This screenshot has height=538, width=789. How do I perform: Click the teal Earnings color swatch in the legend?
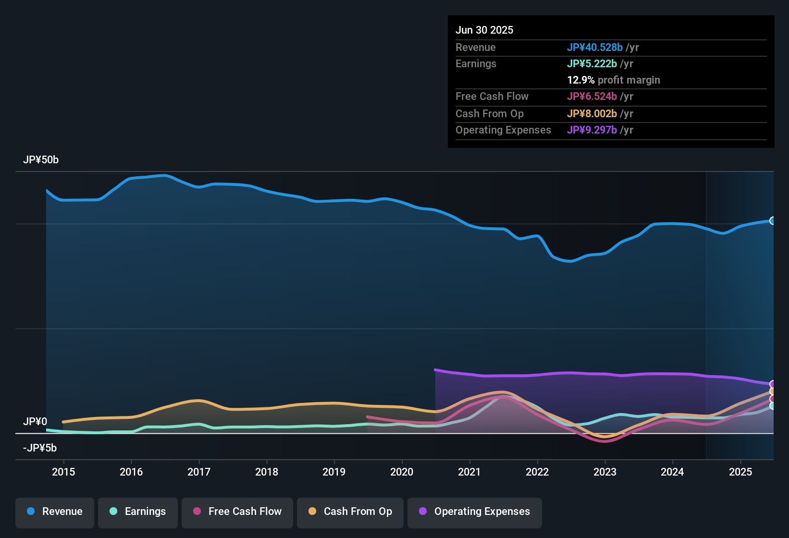click(x=113, y=512)
